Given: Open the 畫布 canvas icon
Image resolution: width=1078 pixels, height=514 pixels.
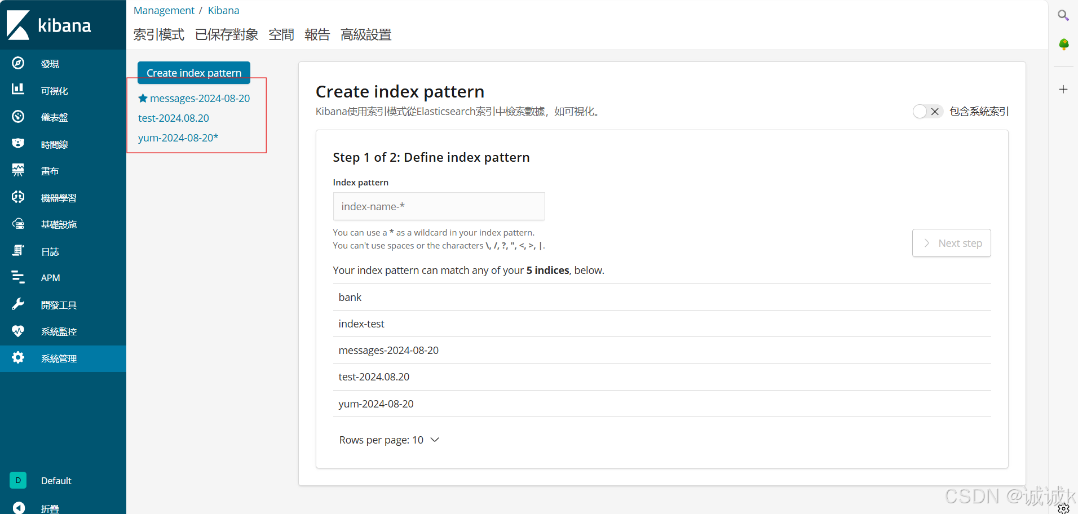Looking at the screenshot, I should [x=18, y=170].
